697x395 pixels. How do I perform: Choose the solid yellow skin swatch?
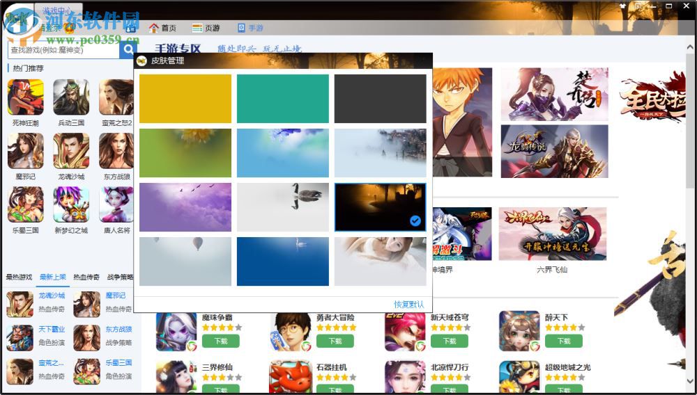[x=185, y=99]
